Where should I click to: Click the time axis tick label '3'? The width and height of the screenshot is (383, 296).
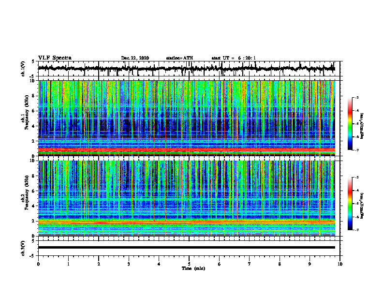[x=129, y=264]
